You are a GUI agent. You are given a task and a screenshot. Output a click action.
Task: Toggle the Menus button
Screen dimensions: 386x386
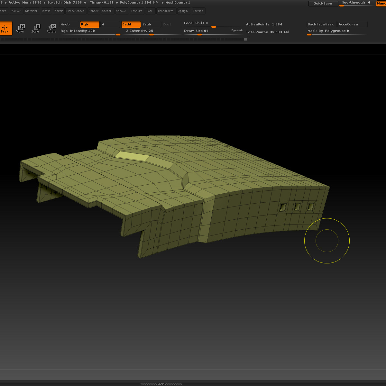(x=381, y=4)
